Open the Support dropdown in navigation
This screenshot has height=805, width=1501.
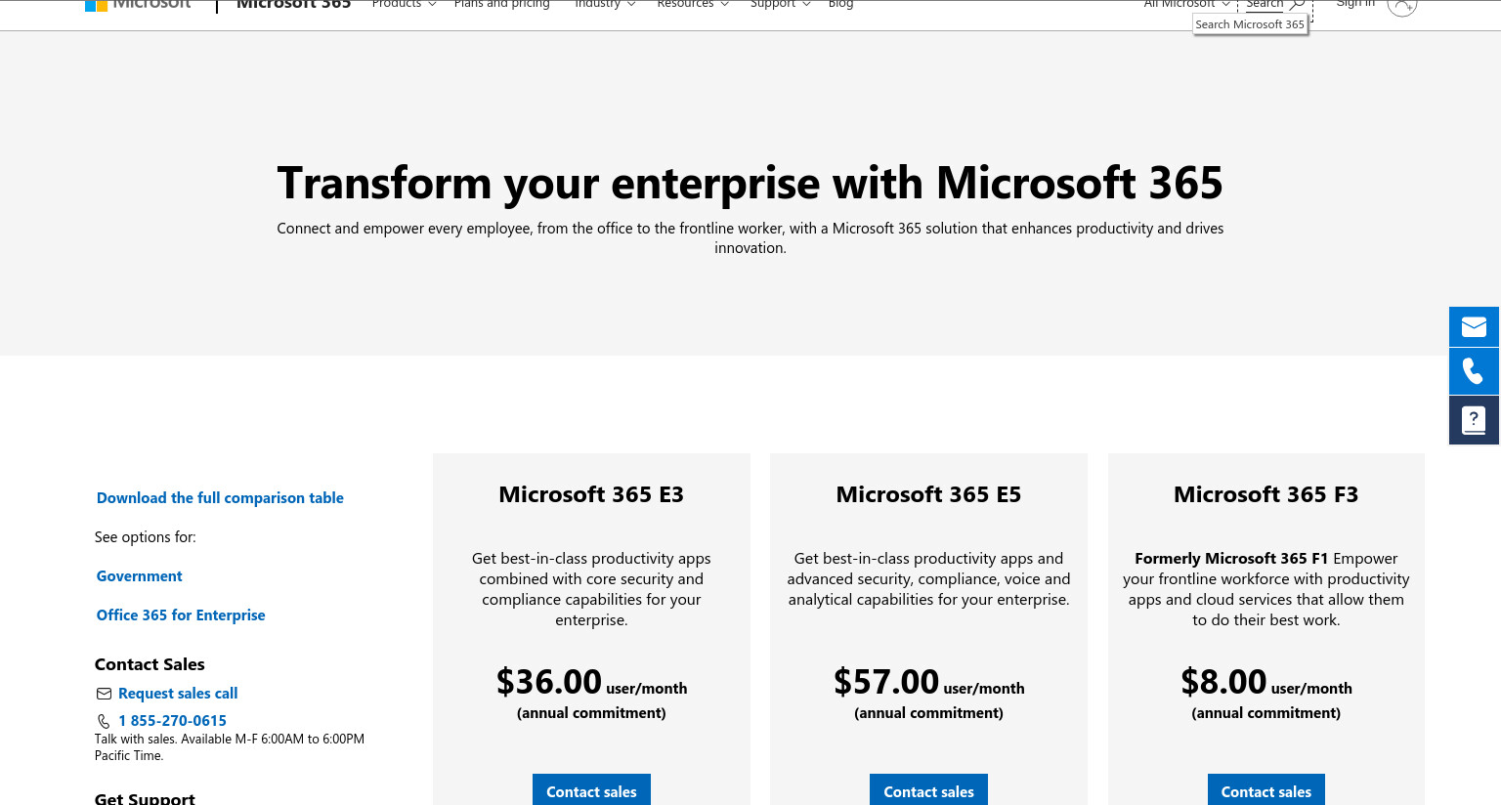780,5
